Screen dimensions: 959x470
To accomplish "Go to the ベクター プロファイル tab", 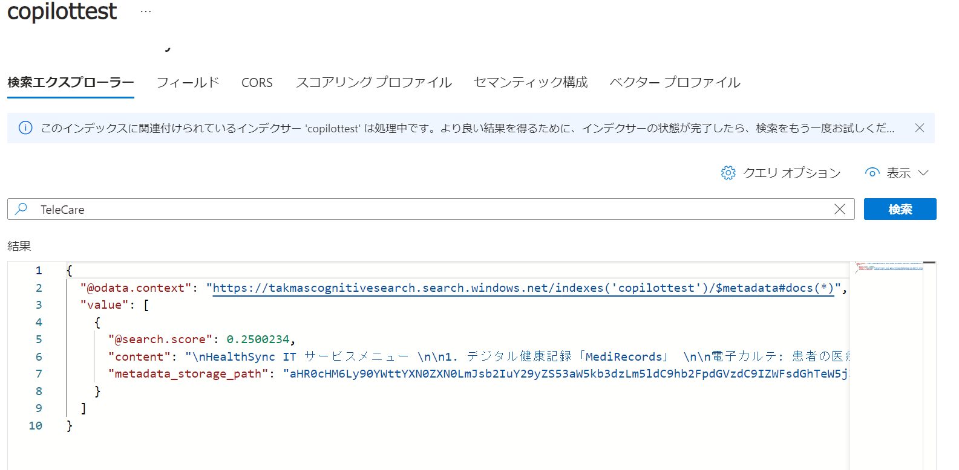I will coord(675,82).
